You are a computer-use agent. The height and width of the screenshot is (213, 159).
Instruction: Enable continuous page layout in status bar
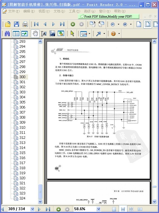[x=123, y=209]
